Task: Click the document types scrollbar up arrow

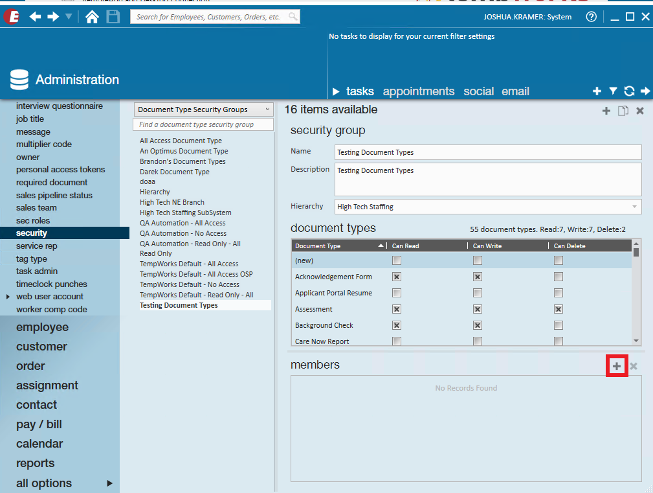Action: point(636,244)
